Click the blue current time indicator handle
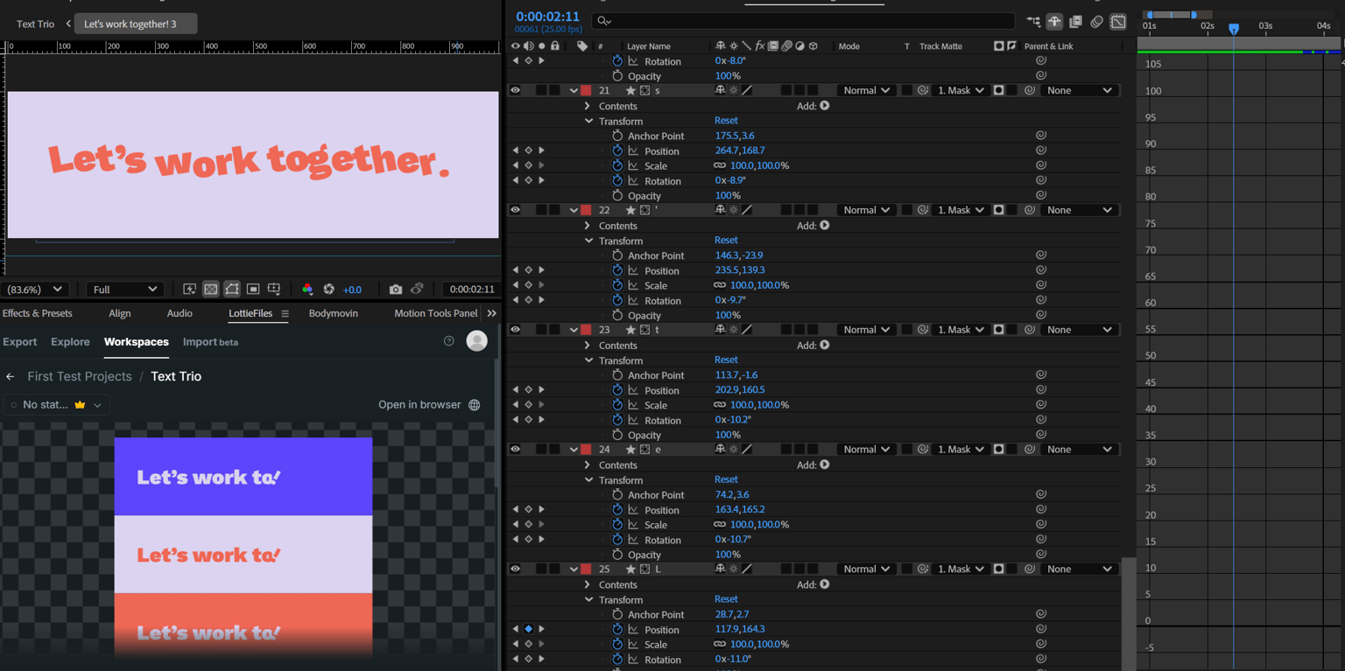This screenshot has width=1345, height=671. pyautogui.click(x=1234, y=29)
